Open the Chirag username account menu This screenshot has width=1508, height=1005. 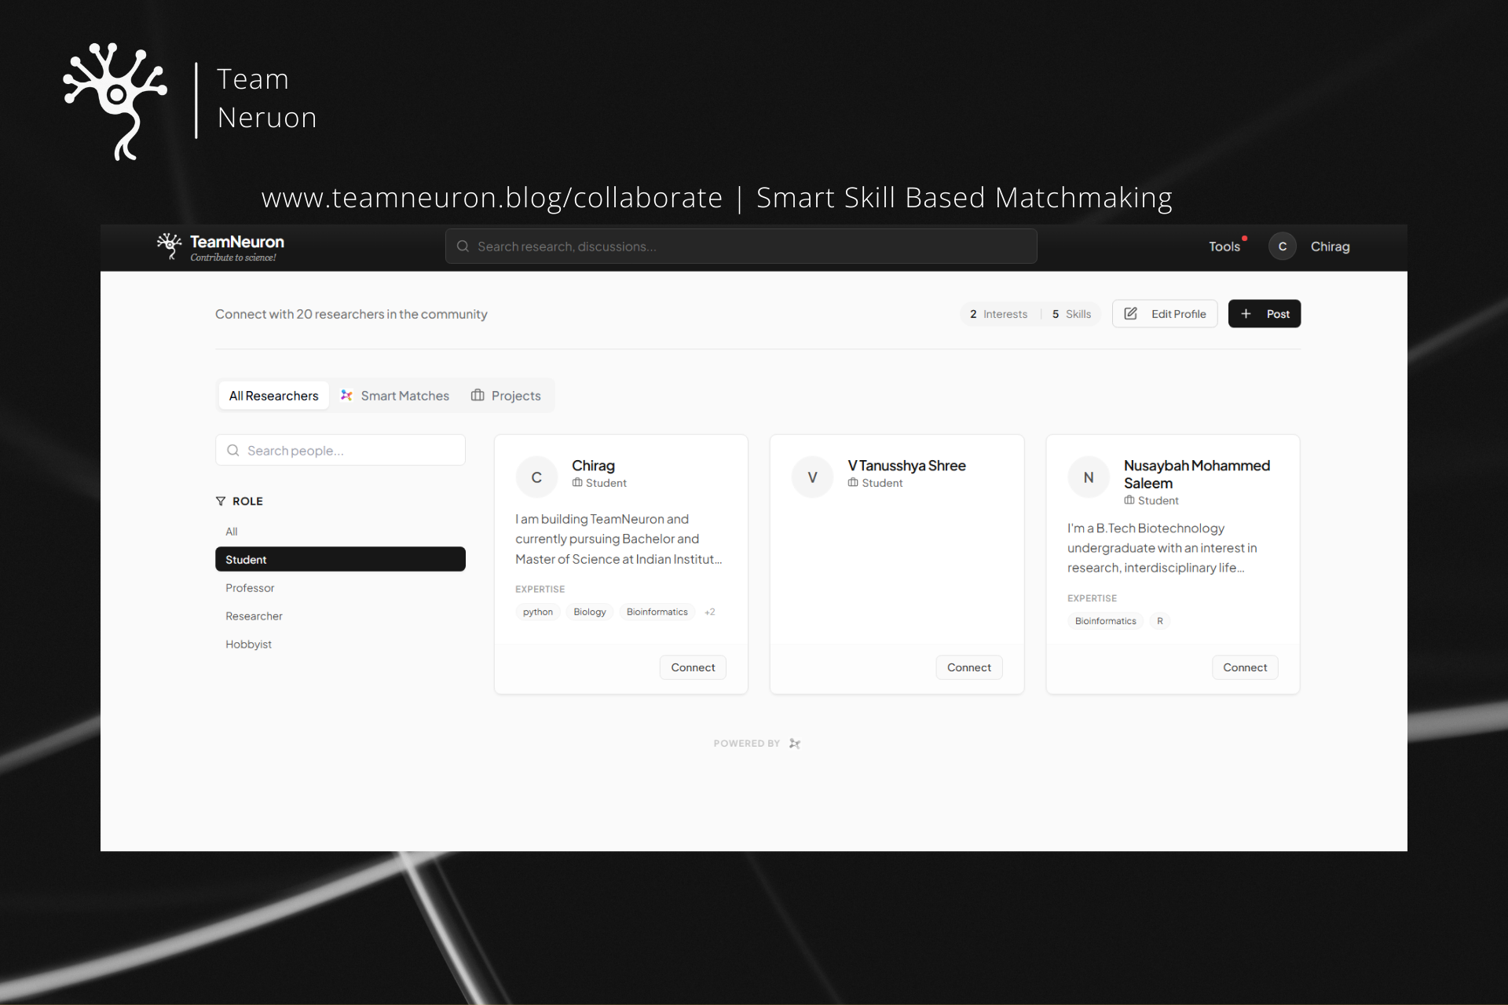pos(1330,247)
